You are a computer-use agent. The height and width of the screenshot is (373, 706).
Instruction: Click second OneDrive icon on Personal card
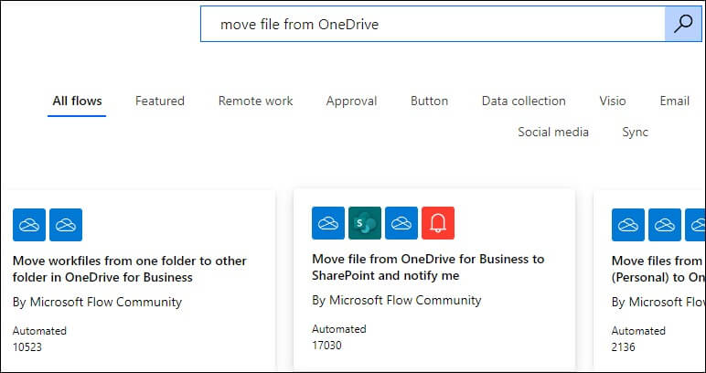(665, 225)
